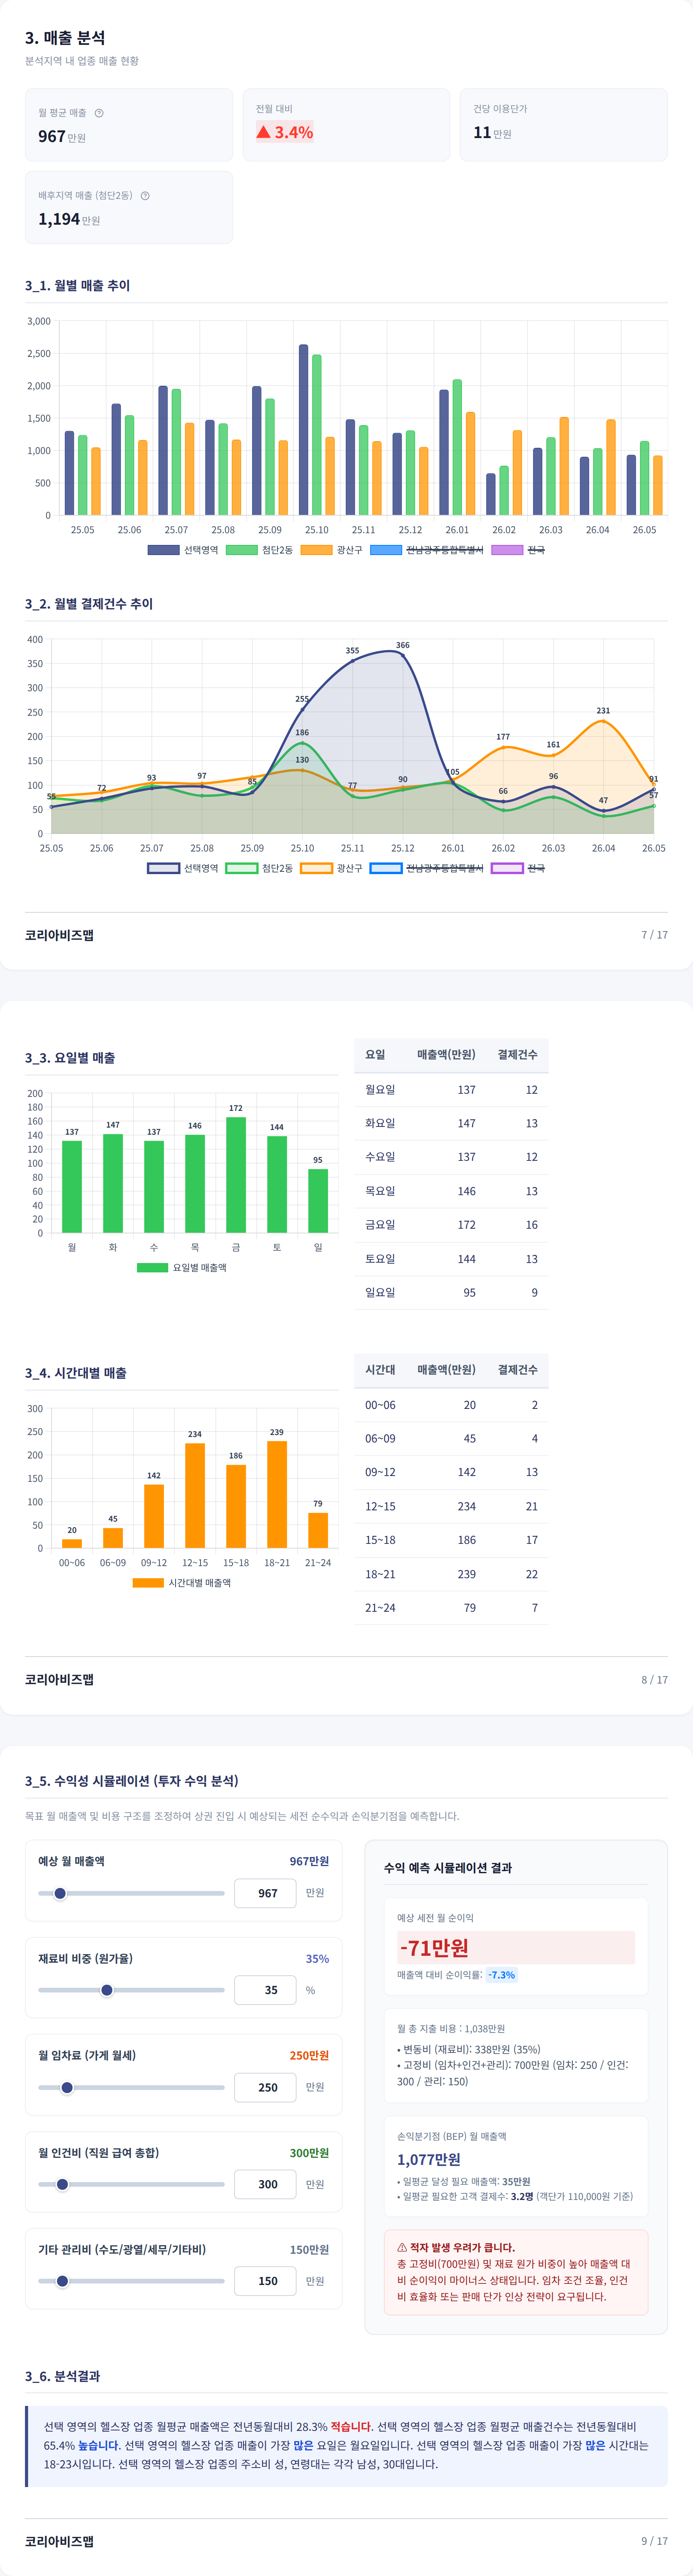Enable 전국 legend in 월별 매출 추이 chart
The image size is (693, 2576).
pos(518,550)
